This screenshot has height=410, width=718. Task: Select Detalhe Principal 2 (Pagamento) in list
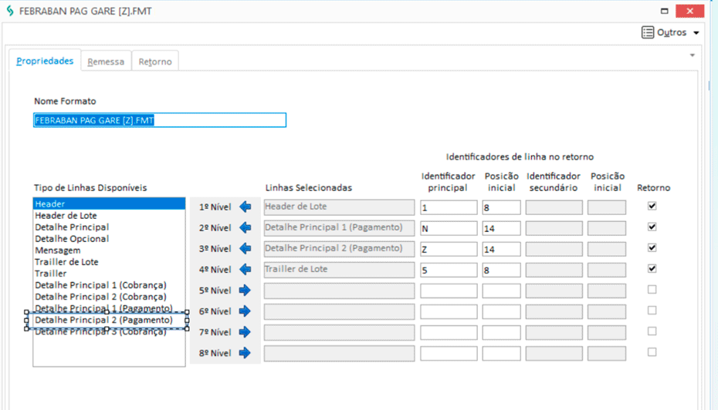[x=103, y=320]
